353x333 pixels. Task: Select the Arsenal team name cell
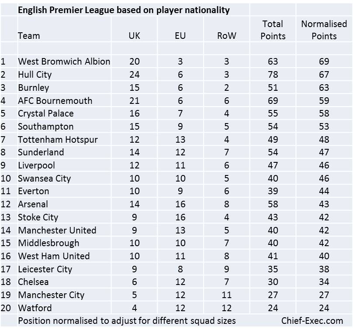[33, 204]
